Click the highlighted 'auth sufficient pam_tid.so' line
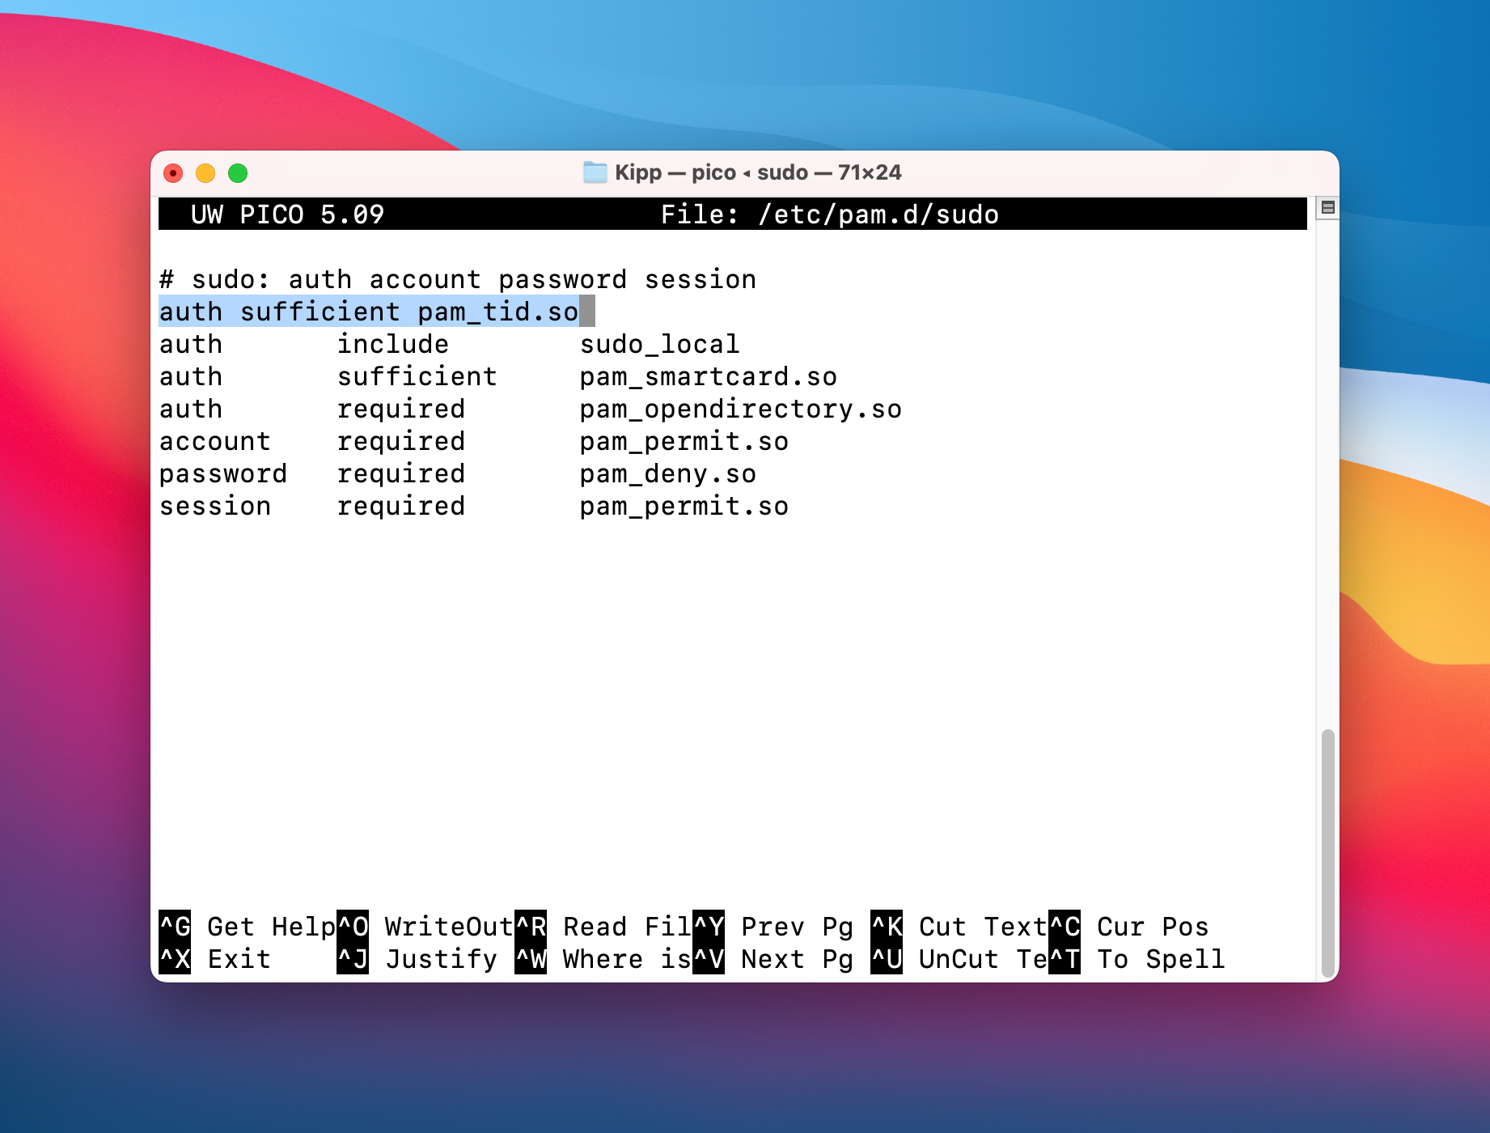1490x1133 pixels. pos(369,312)
